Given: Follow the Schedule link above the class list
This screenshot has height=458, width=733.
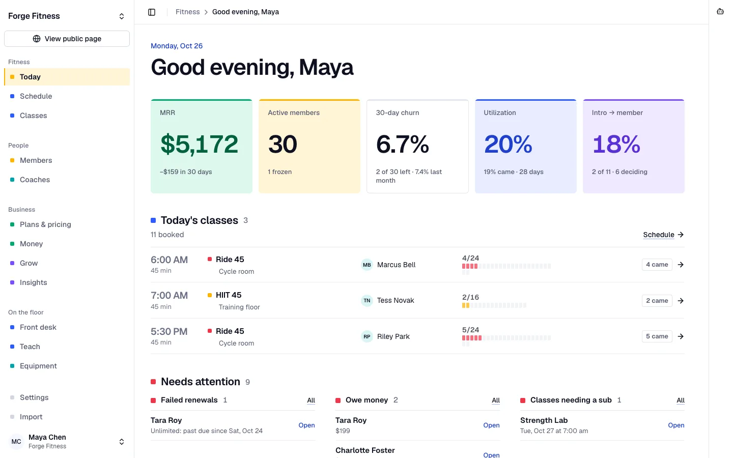Looking at the screenshot, I should tap(663, 235).
